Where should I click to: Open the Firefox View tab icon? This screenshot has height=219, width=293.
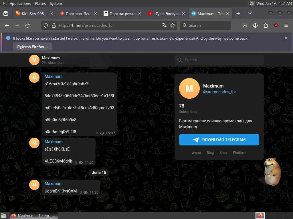(6, 14)
